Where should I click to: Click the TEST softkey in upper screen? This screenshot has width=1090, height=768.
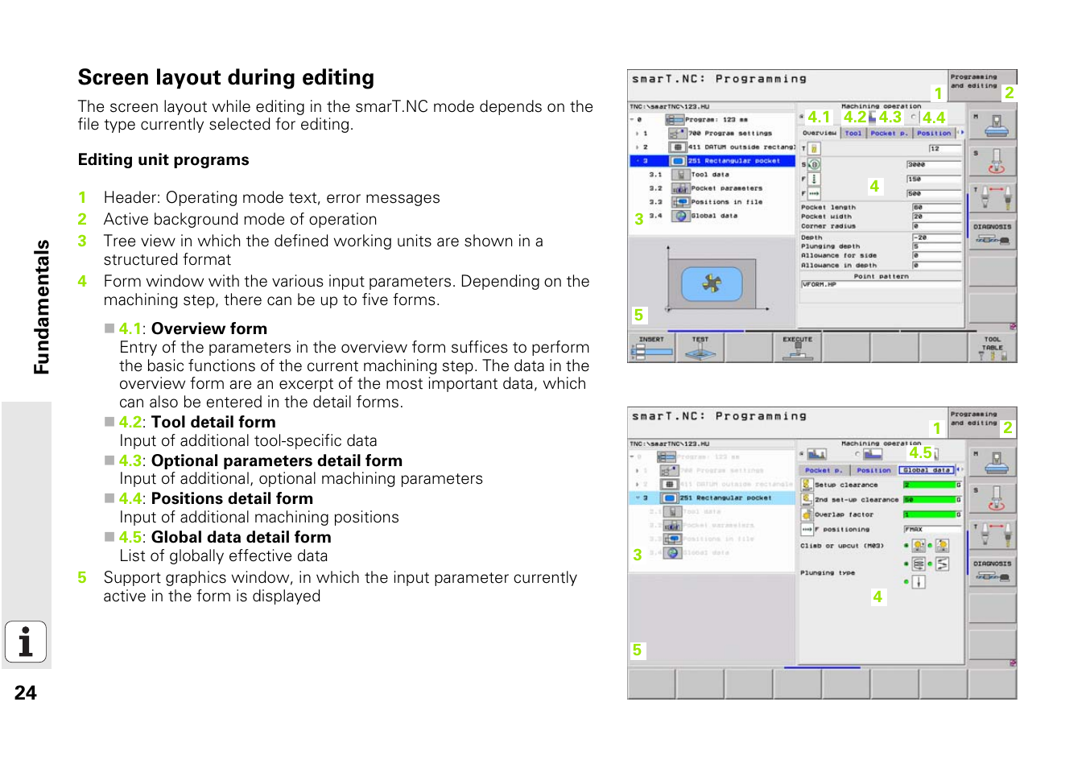700,348
